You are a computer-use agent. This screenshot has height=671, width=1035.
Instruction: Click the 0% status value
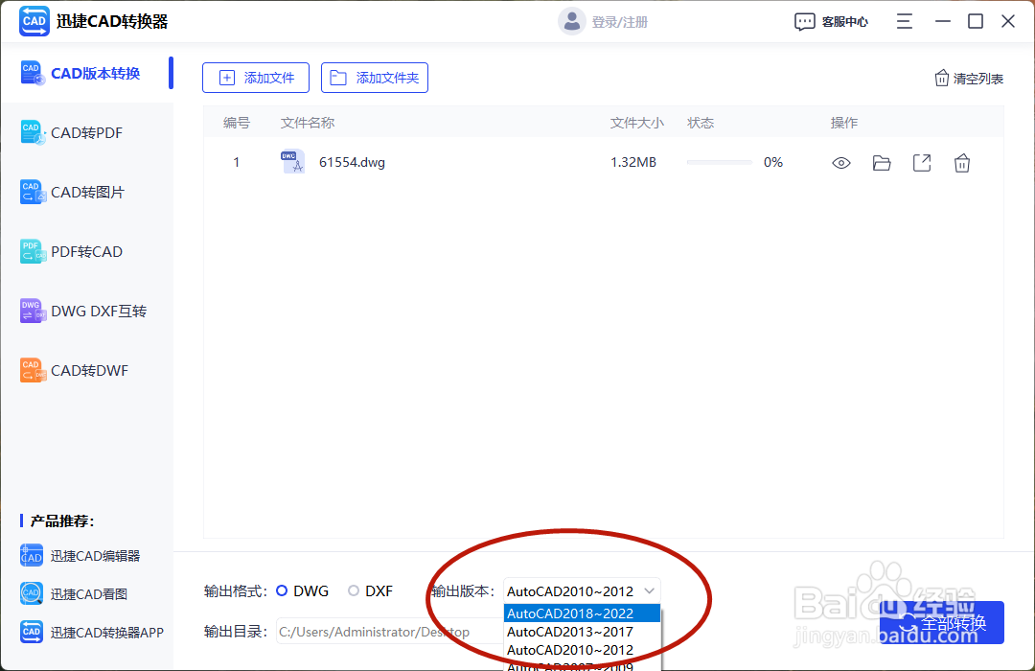[773, 162]
